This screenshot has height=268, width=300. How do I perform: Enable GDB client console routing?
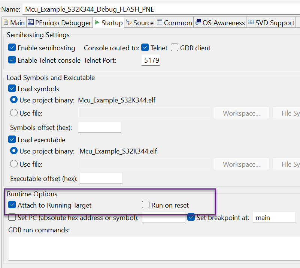coord(175,48)
